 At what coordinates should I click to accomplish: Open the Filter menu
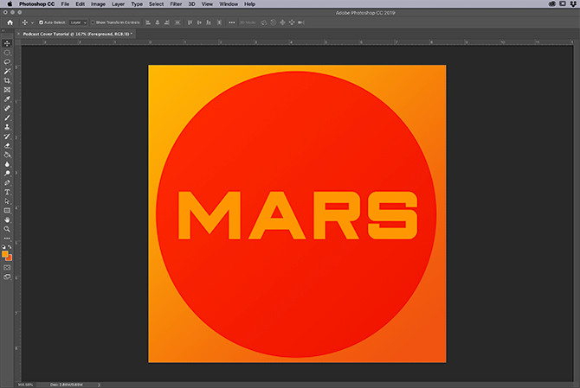[x=175, y=4]
